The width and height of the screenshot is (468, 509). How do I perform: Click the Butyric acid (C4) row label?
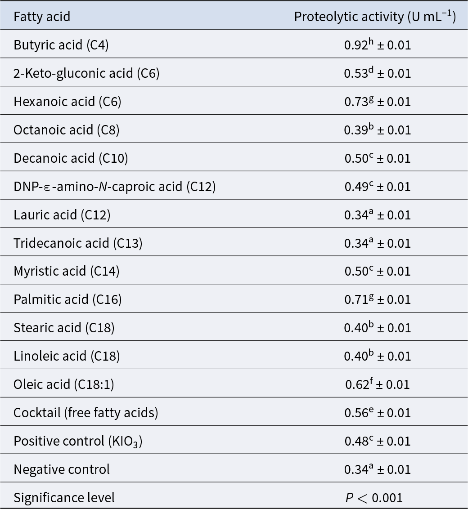click(x=61, y=45)
